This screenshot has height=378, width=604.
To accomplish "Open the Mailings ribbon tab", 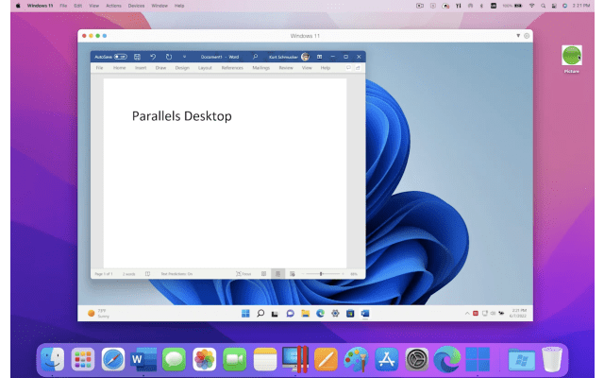I will 260,68.
